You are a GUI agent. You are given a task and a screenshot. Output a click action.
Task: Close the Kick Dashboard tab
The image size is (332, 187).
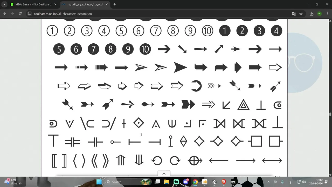55,4
